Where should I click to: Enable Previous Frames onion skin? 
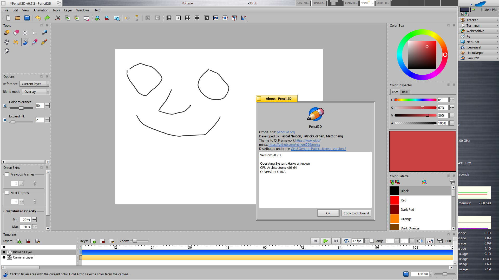7,174
